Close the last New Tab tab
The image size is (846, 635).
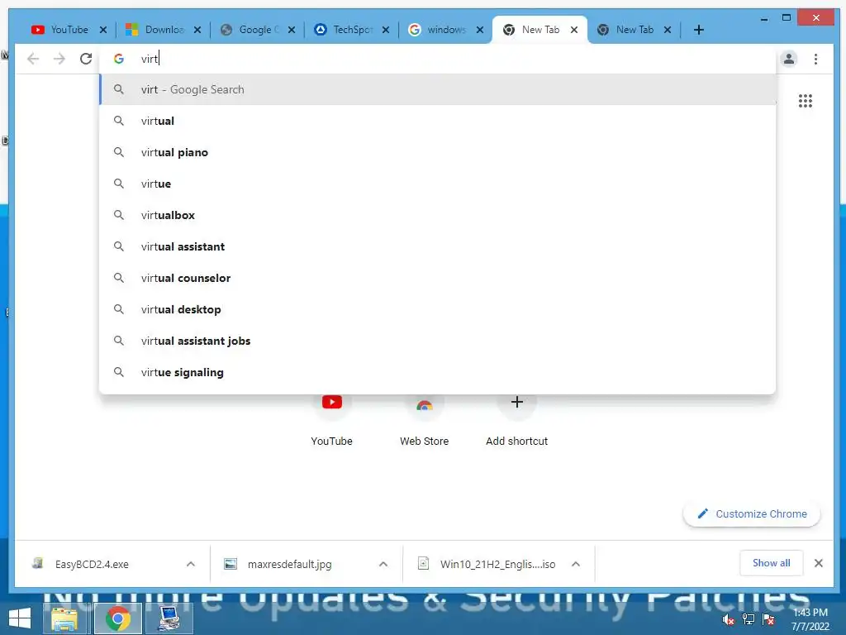[x=668, y=30]
